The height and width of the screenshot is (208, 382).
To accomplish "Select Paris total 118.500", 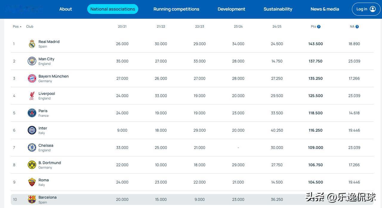I will (x=316, y=113).
